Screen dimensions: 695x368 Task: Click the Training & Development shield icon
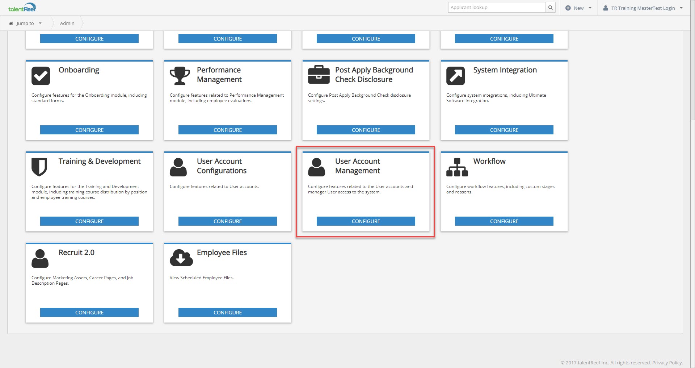click(39, 167)
